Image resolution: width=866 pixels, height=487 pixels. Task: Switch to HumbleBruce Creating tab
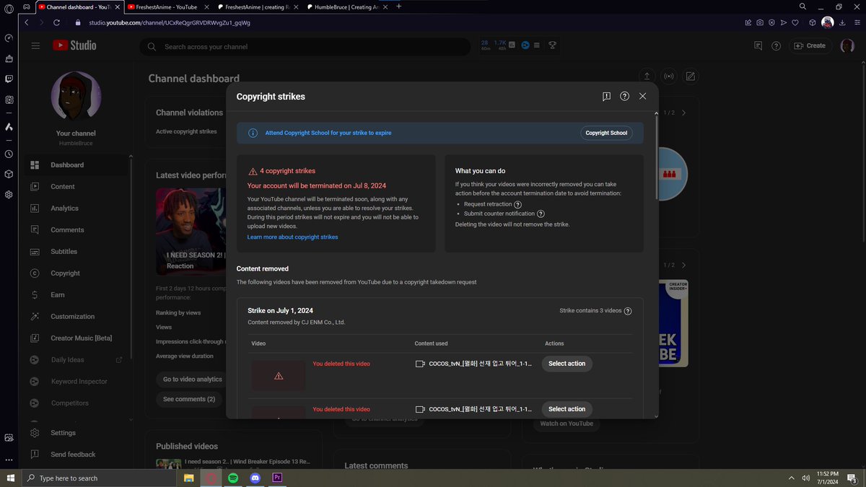click(347, 6)
